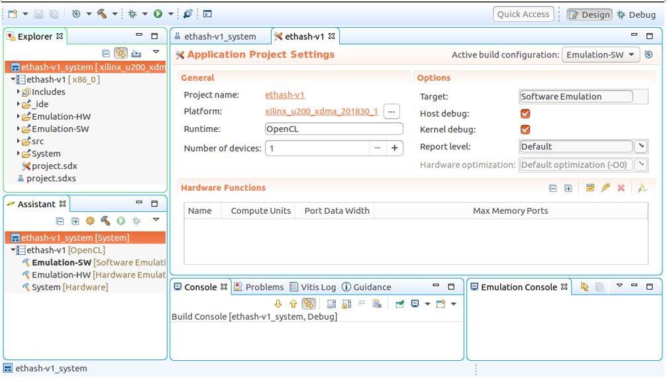Viewport: 667px width, 382px height.
Task: Open the Build hammer dropdown arrow
Action: pos(115,14)
